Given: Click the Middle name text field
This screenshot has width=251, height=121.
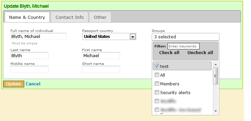Looking at the screenshot, I should click(x=30, y=69).
